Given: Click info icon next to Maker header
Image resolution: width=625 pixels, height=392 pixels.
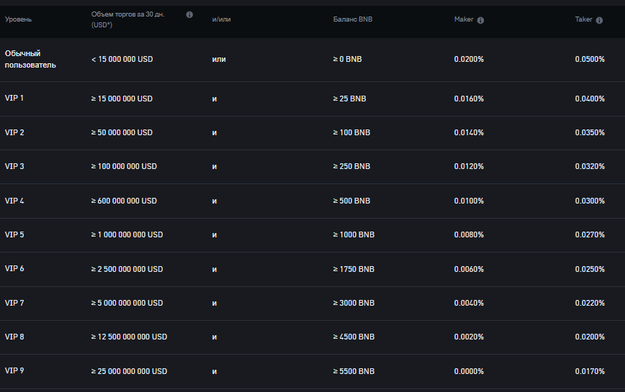Looking at the screenshot, I should coord(480,20).
